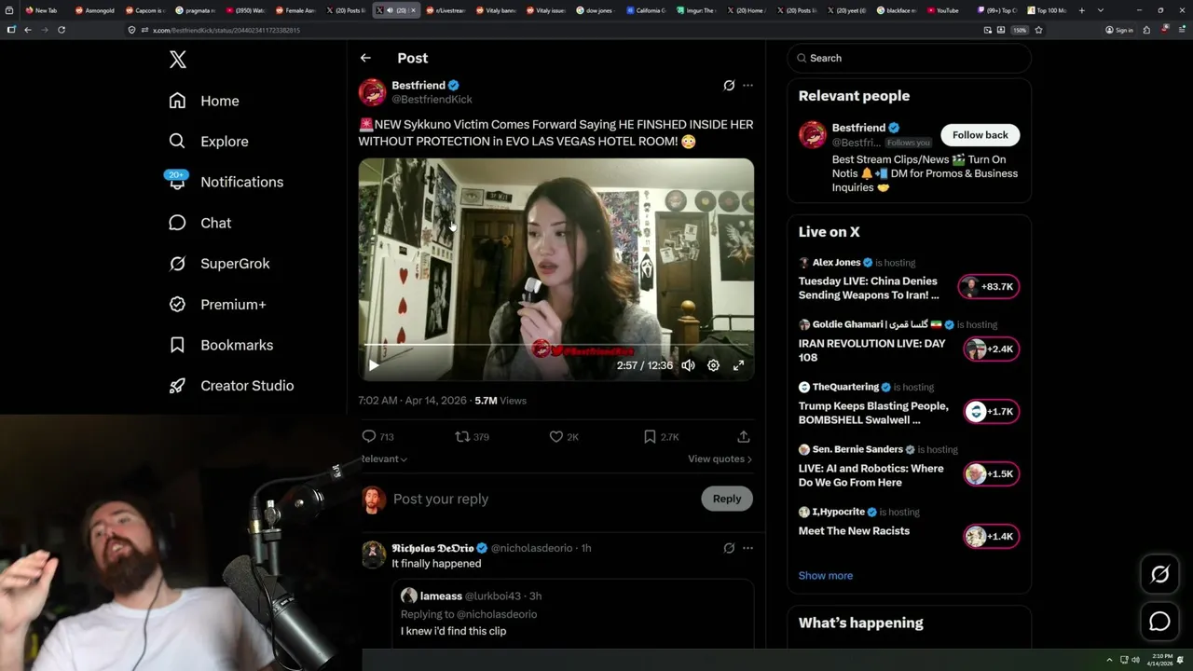Viewport: 1193px width, 671px height.
Task: Click the browser back arrow
Action: click(x=28, y=30)
